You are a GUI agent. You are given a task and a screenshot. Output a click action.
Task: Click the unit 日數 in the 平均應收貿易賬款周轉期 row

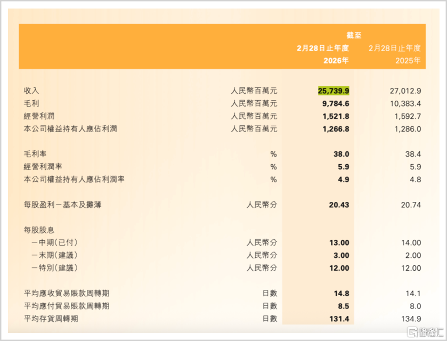(270, 294)
